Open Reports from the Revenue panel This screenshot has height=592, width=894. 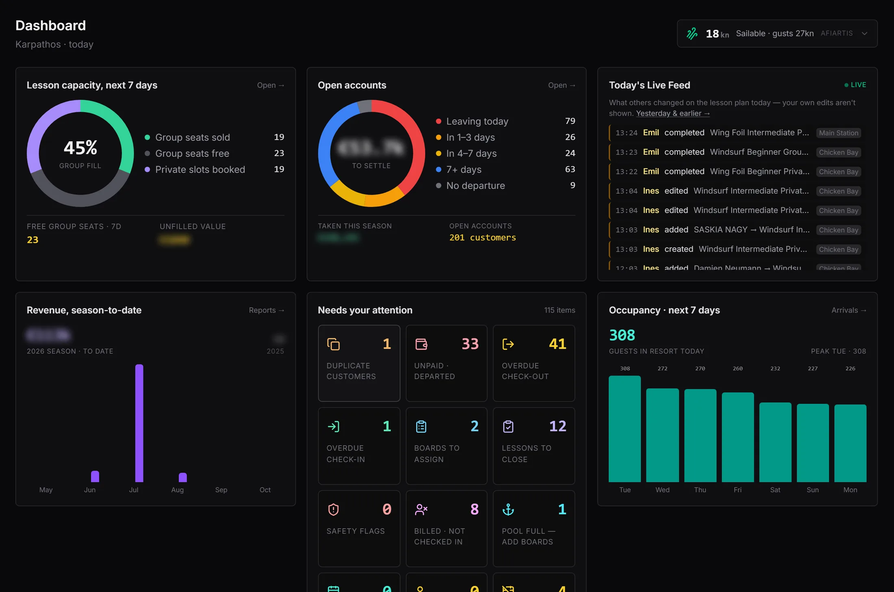(267, 310)
